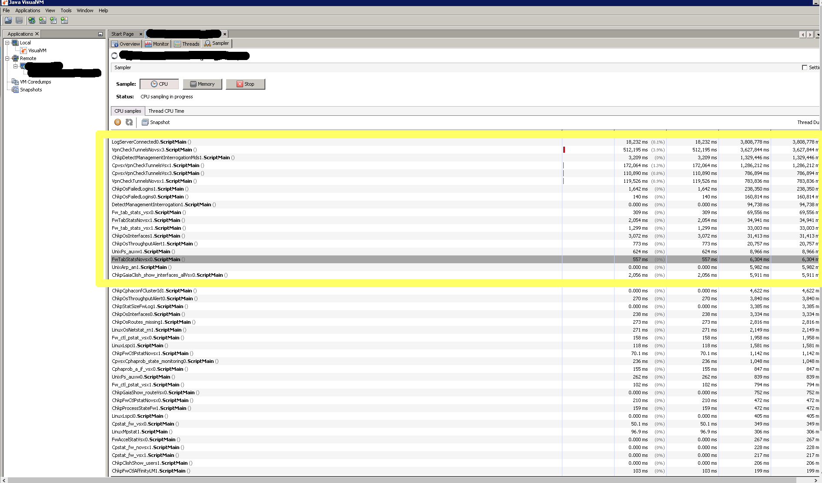
Task: Open the Tools menu
Action: (x=66, y=10)
